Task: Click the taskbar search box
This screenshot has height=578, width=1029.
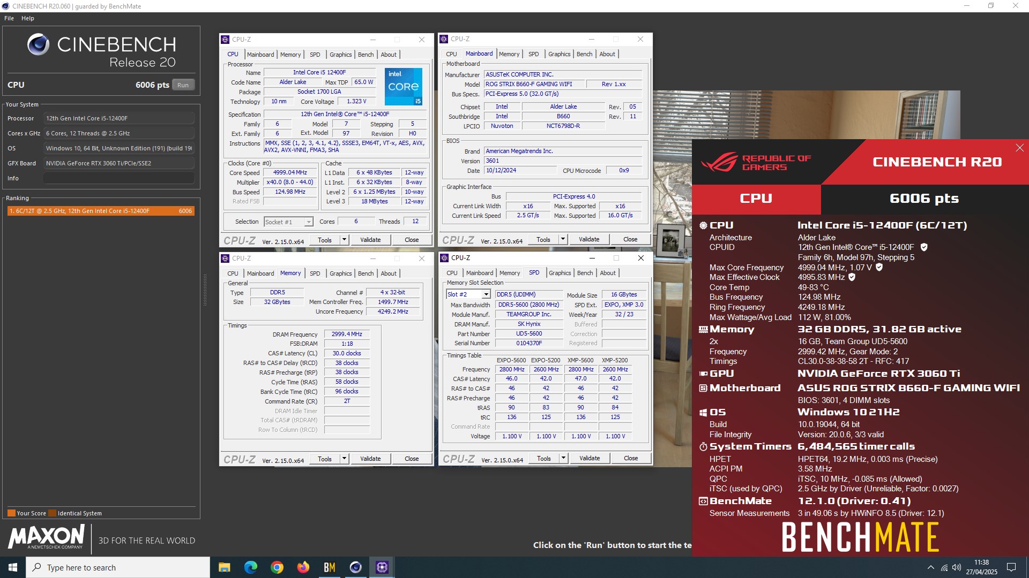Action: pyautogui.click(x=118, y=567)
